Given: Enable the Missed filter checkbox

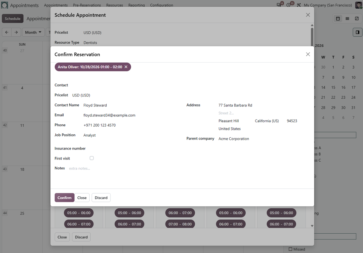Looking at the screenshot, I should point(290,249).
